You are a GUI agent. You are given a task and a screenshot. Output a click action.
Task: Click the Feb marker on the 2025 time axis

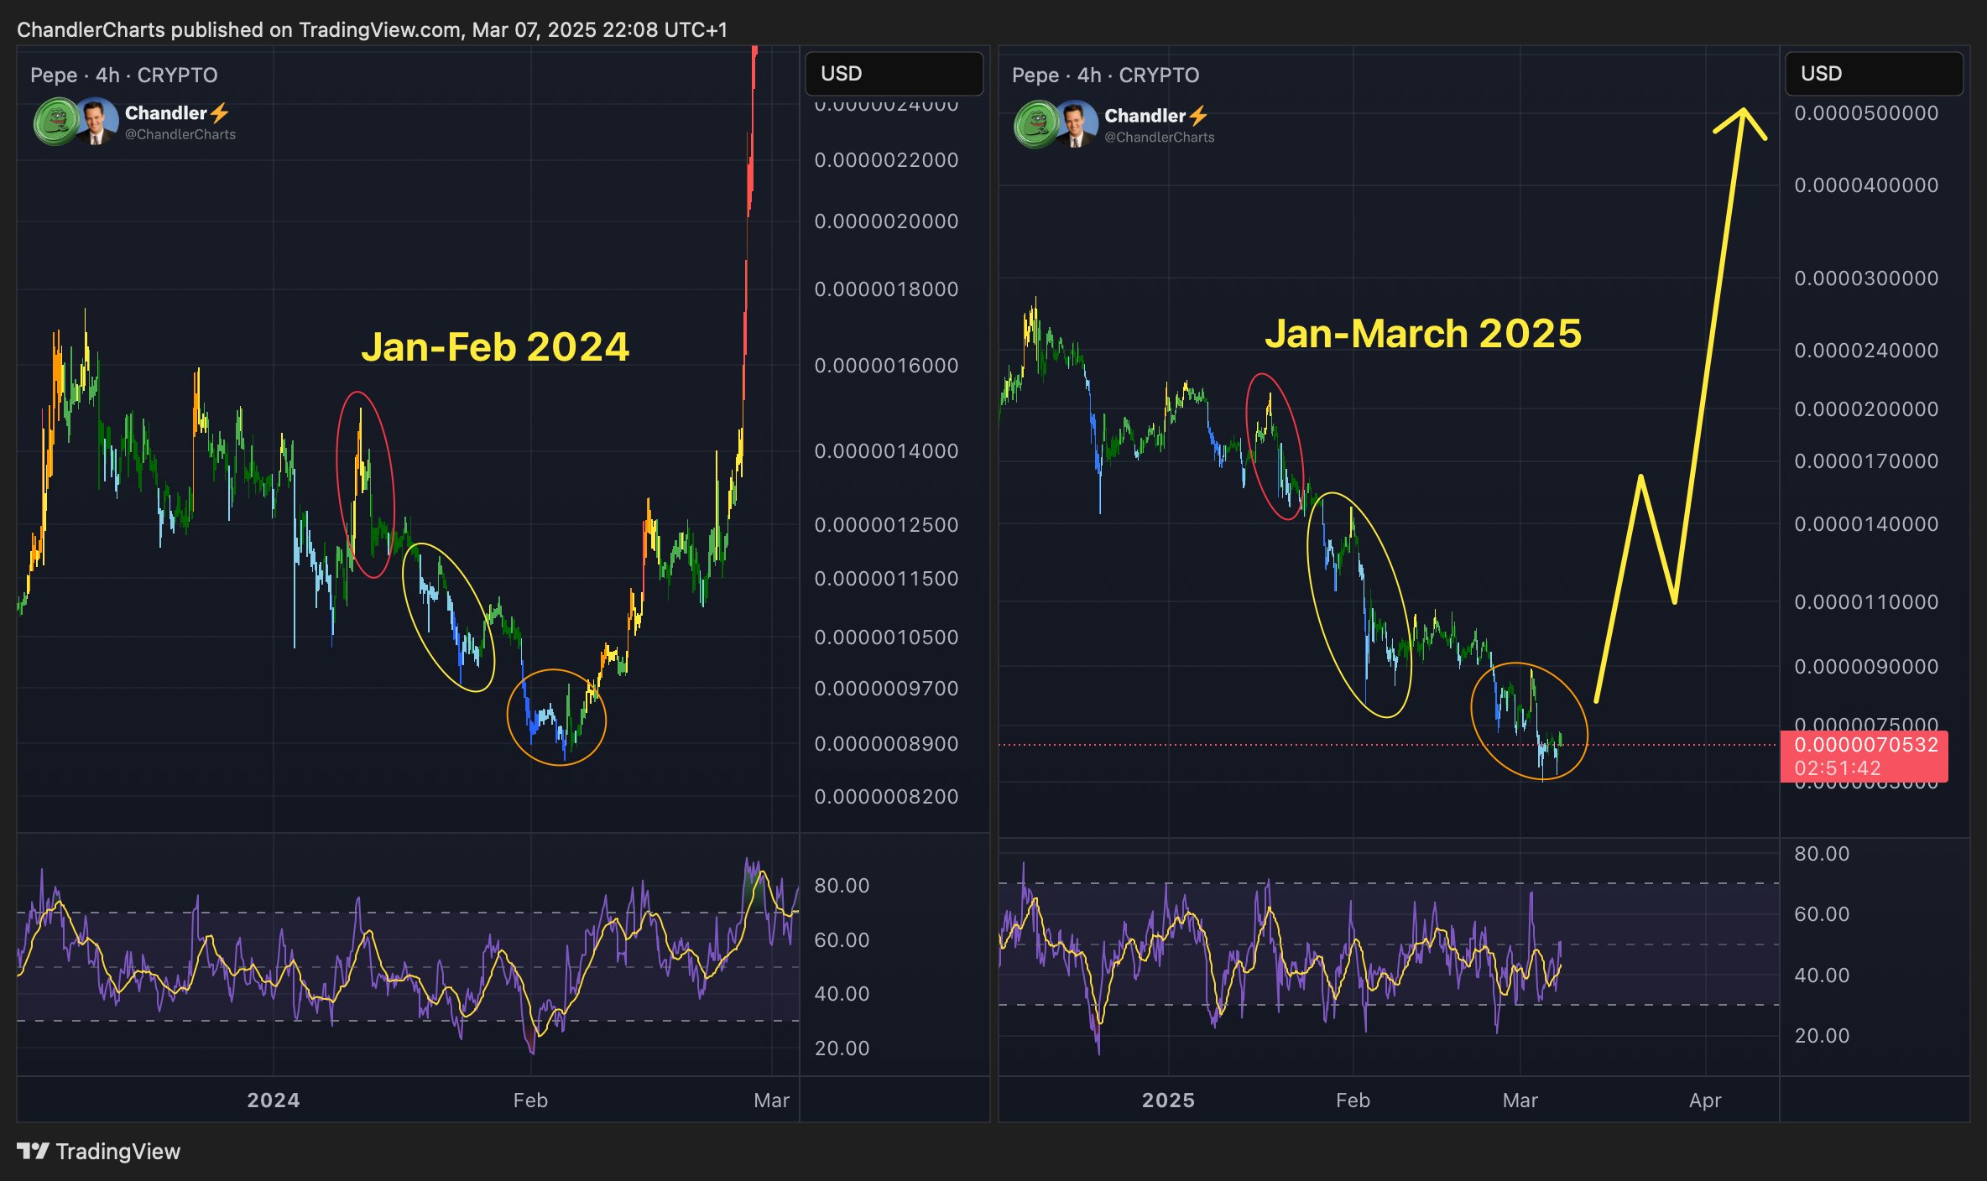tap(1353, 1100)
